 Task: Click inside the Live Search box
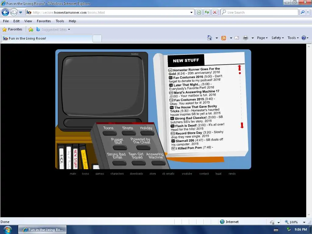click(259, 12)
